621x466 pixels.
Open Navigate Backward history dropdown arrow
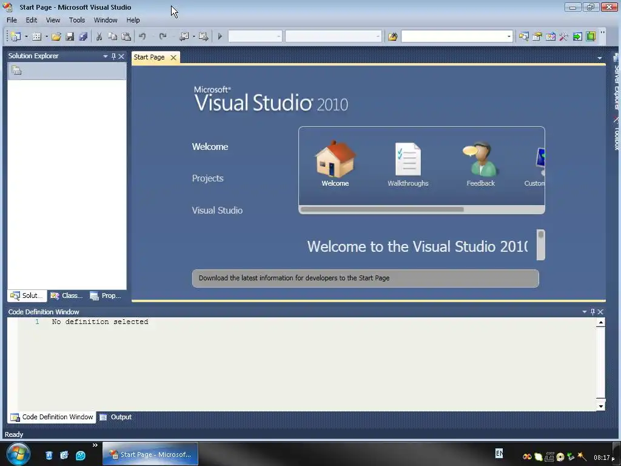[x=193, y=36]
